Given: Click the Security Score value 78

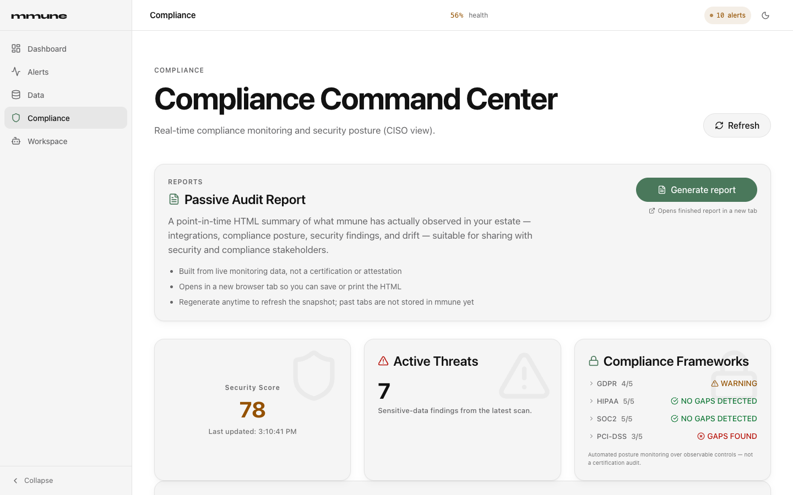Looking at the screenshot, I should (x=252, y=410).
